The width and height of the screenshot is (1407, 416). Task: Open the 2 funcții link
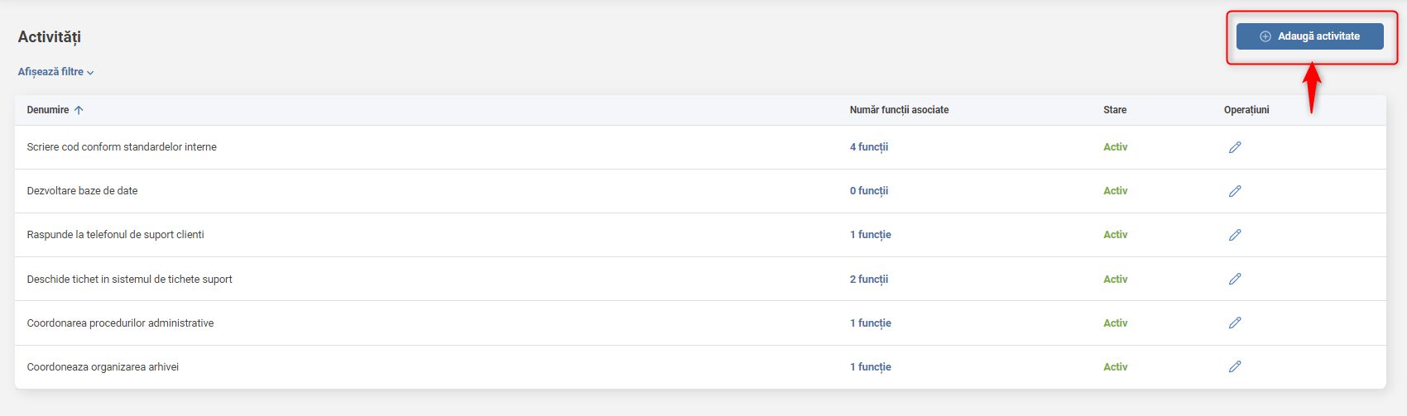[868, 280]
